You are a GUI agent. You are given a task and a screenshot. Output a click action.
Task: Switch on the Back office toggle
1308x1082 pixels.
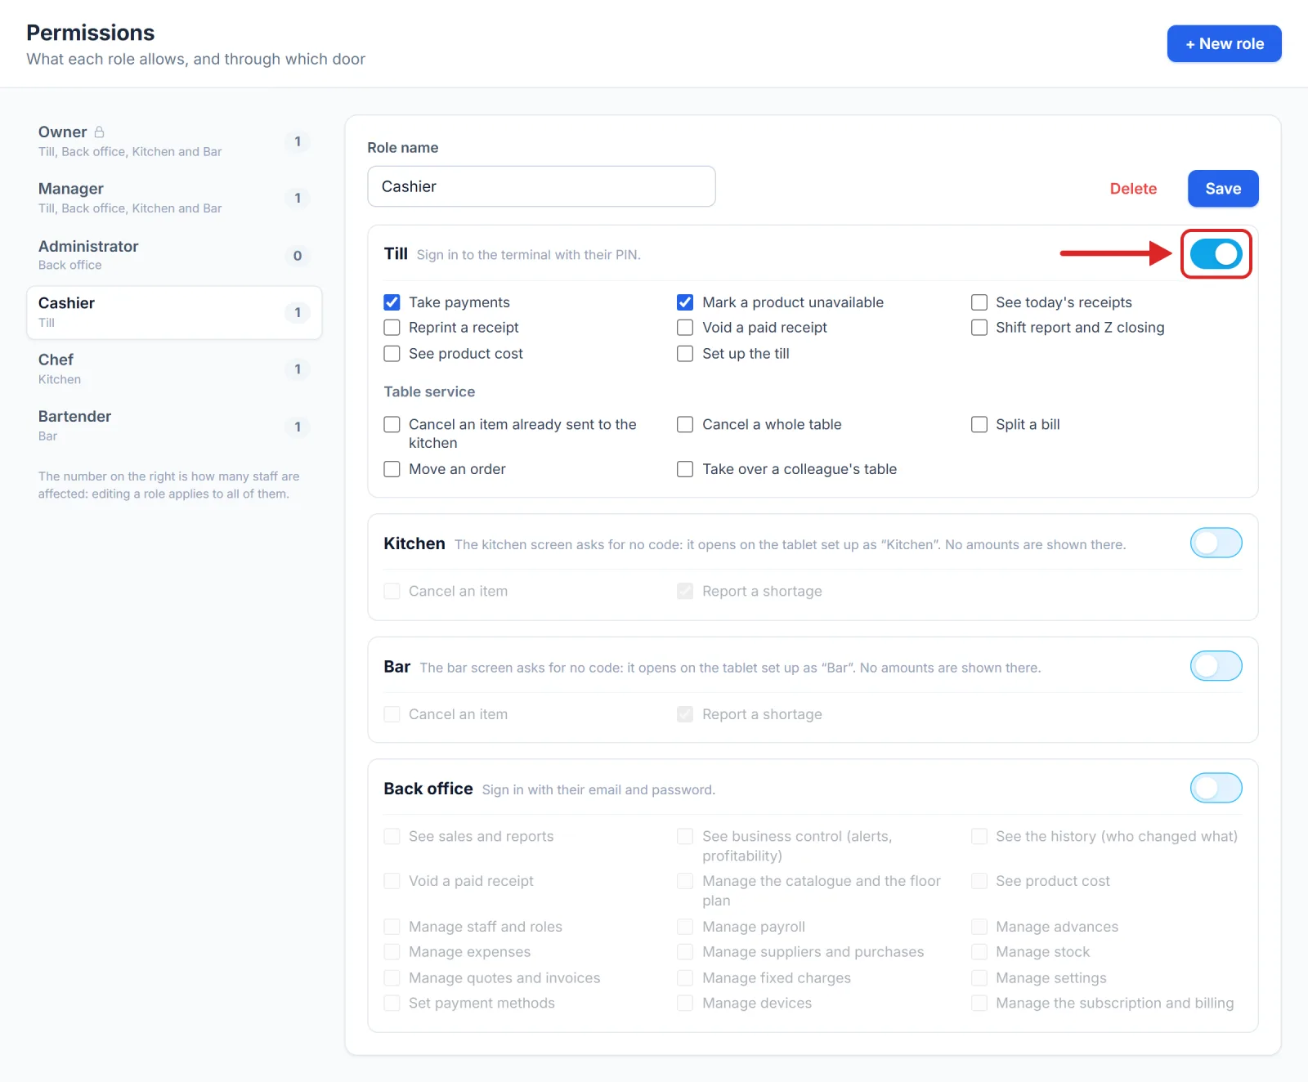[1216, 788]
